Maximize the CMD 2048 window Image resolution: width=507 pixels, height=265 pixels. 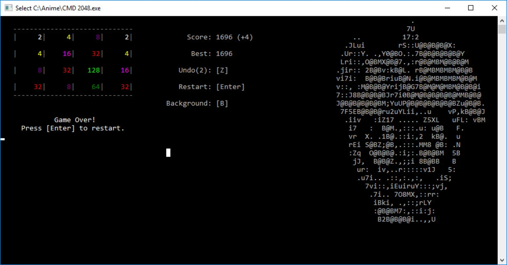pos(471,8)
